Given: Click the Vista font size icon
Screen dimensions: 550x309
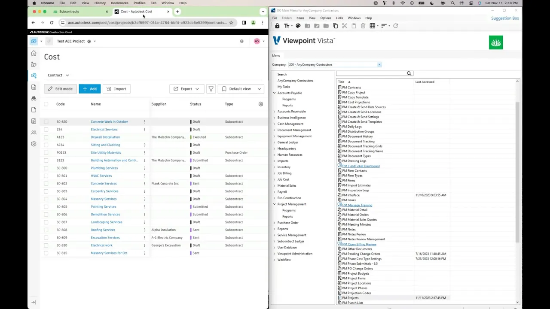Looking at the screenshot, I should 287,26.
